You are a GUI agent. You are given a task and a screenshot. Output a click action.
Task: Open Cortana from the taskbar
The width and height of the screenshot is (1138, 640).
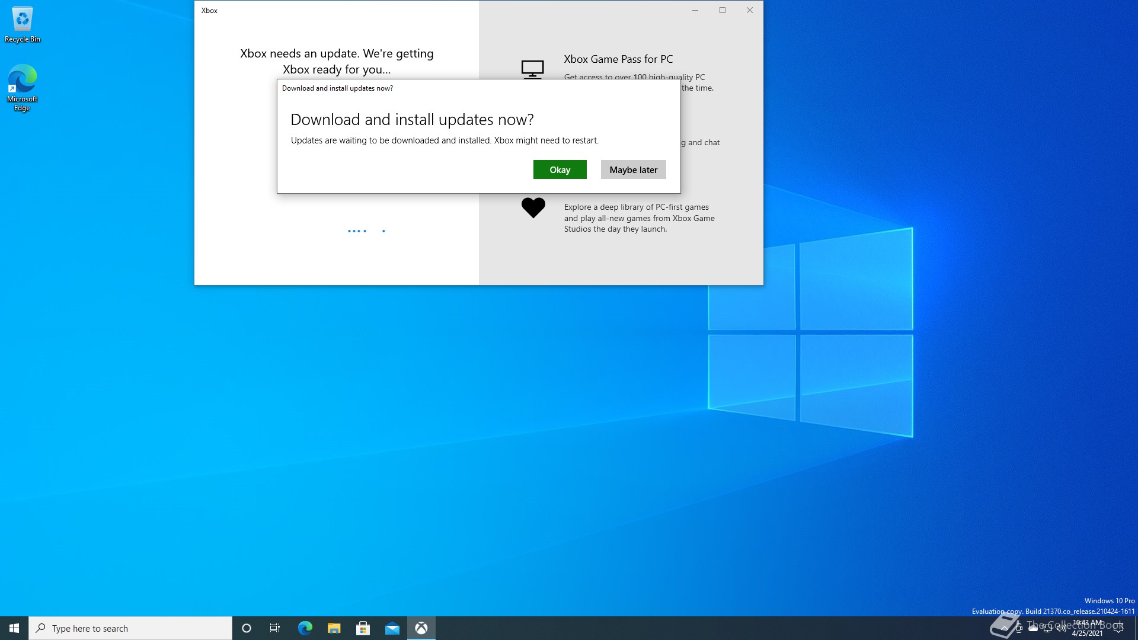(x=247, y=628)
